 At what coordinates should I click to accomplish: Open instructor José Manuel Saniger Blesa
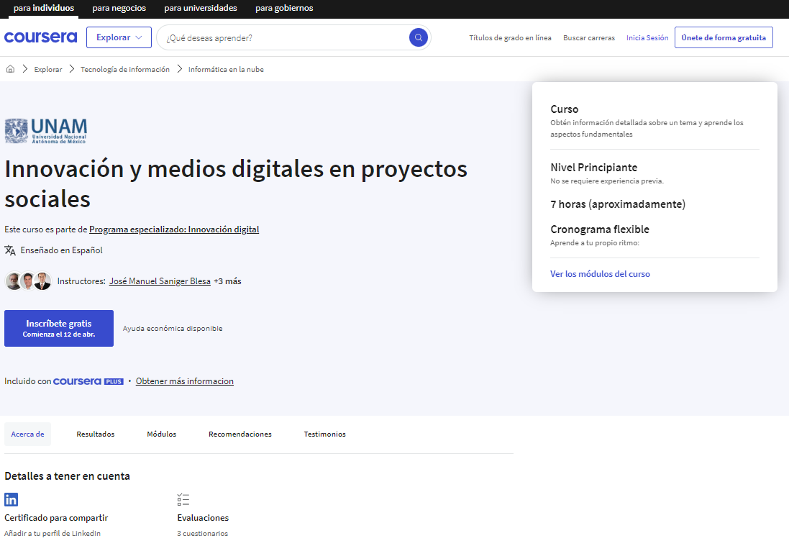(x=160, y=281)
